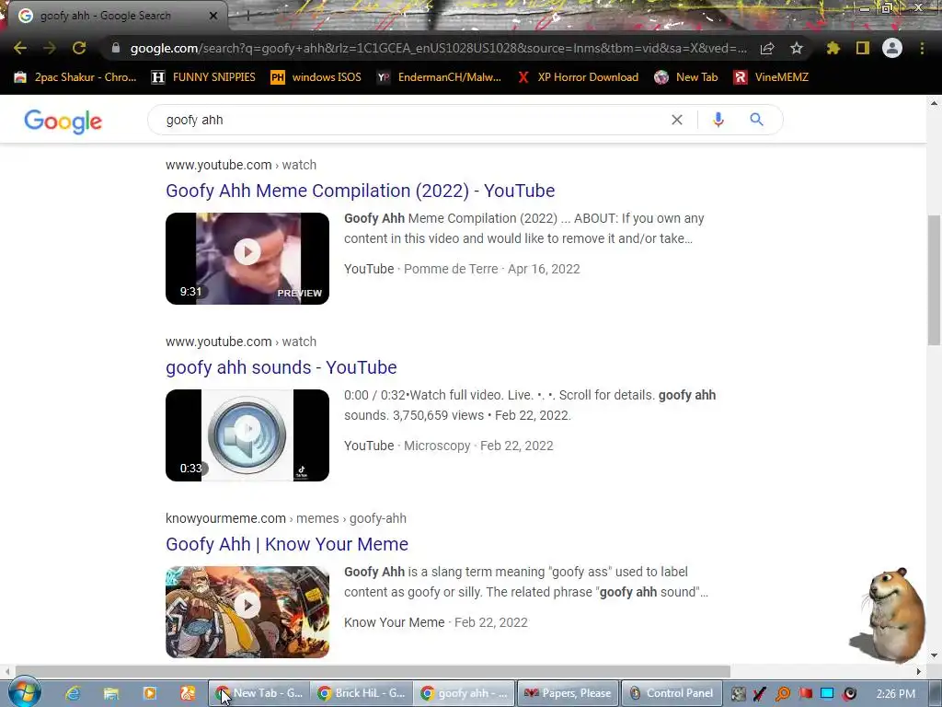Open XP Horror Download bookmark
This screenshot has width=942, height=707.
pyautogui.click(x=578, y=77)
